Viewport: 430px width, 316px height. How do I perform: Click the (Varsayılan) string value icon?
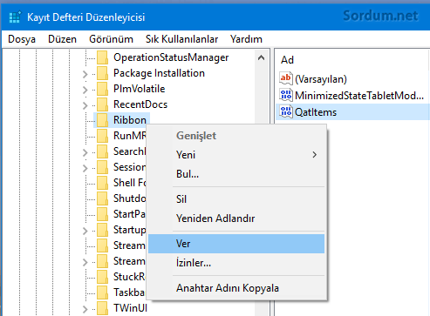[285, 78]
